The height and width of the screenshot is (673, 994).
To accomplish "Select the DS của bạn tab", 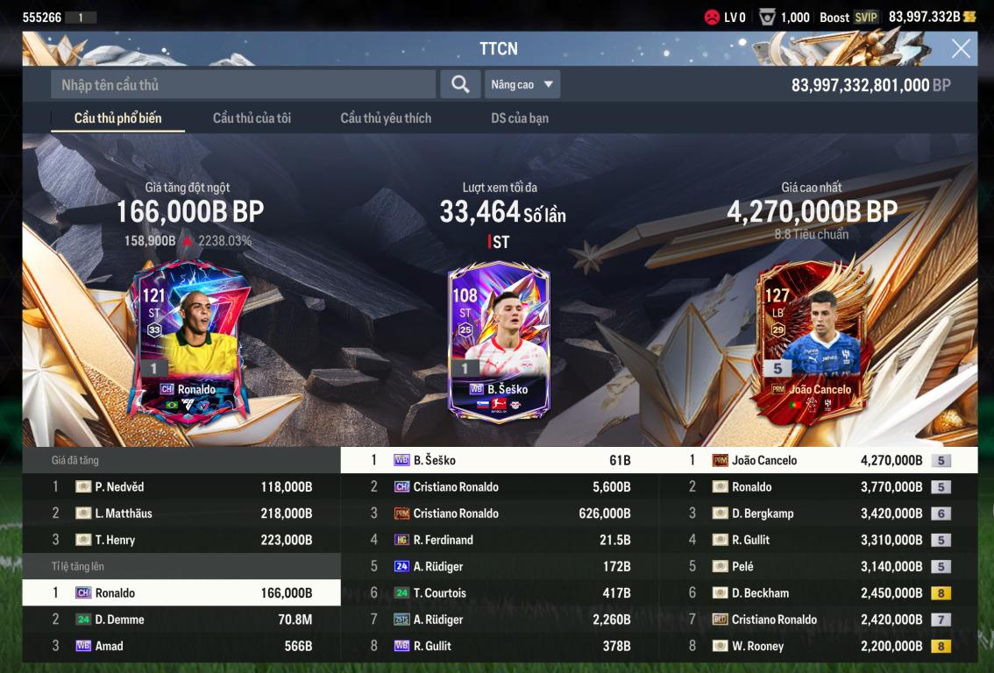I will [520, 118].
